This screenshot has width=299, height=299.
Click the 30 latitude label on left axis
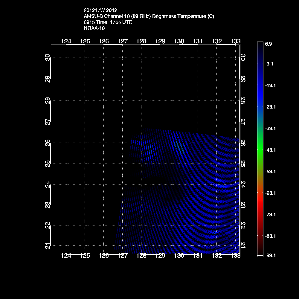(47, 57)
